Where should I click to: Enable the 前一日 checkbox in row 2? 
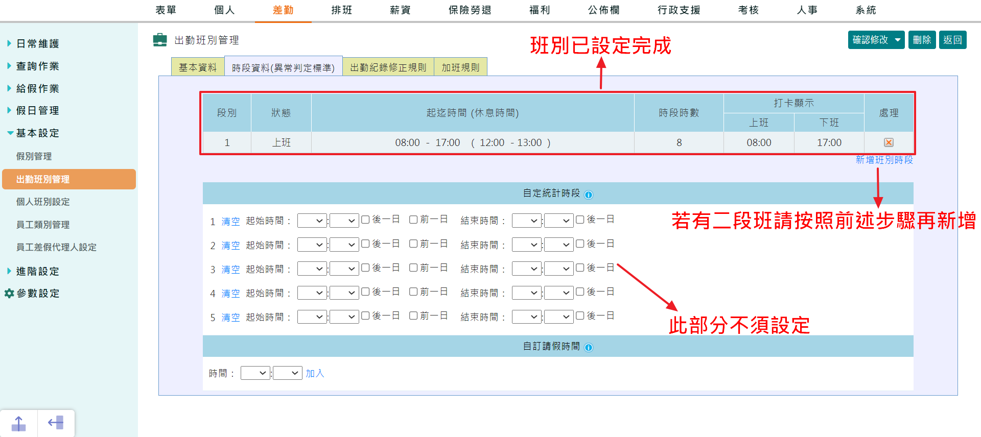click(413, 244)
